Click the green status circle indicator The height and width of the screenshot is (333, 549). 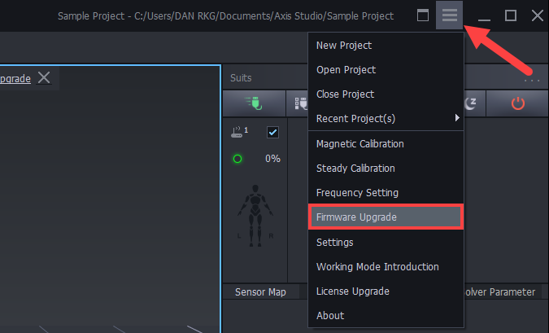click(x=237, y=159)
